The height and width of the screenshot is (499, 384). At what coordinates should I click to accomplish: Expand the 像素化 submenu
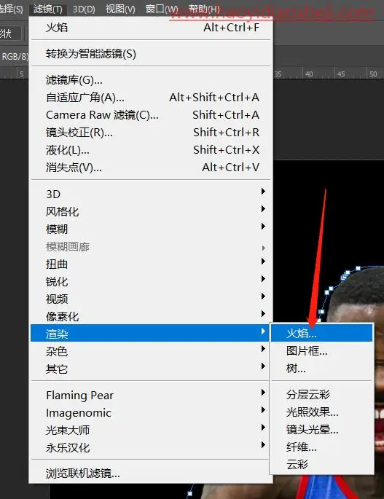coord(152,317)
